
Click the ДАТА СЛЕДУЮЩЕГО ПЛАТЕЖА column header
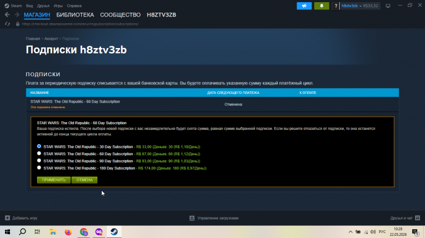click(233, 93)
